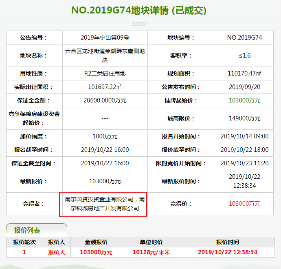Click the 公告发布时间 label
The height and width of the screenshot is (269, 281).
tap(180, 87)
